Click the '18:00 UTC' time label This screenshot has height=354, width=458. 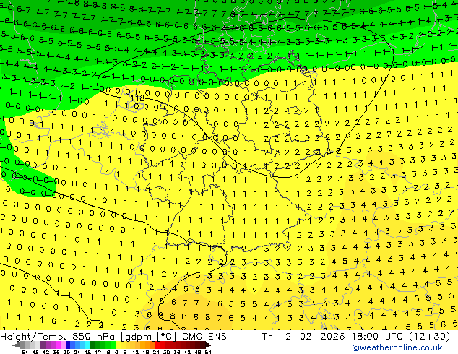[x=377, y=337]
